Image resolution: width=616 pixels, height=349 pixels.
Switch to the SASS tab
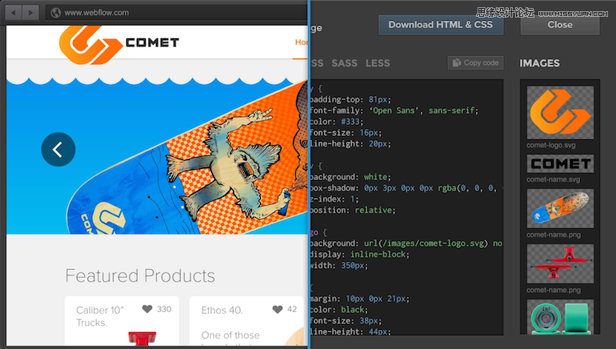click(344, 63)
